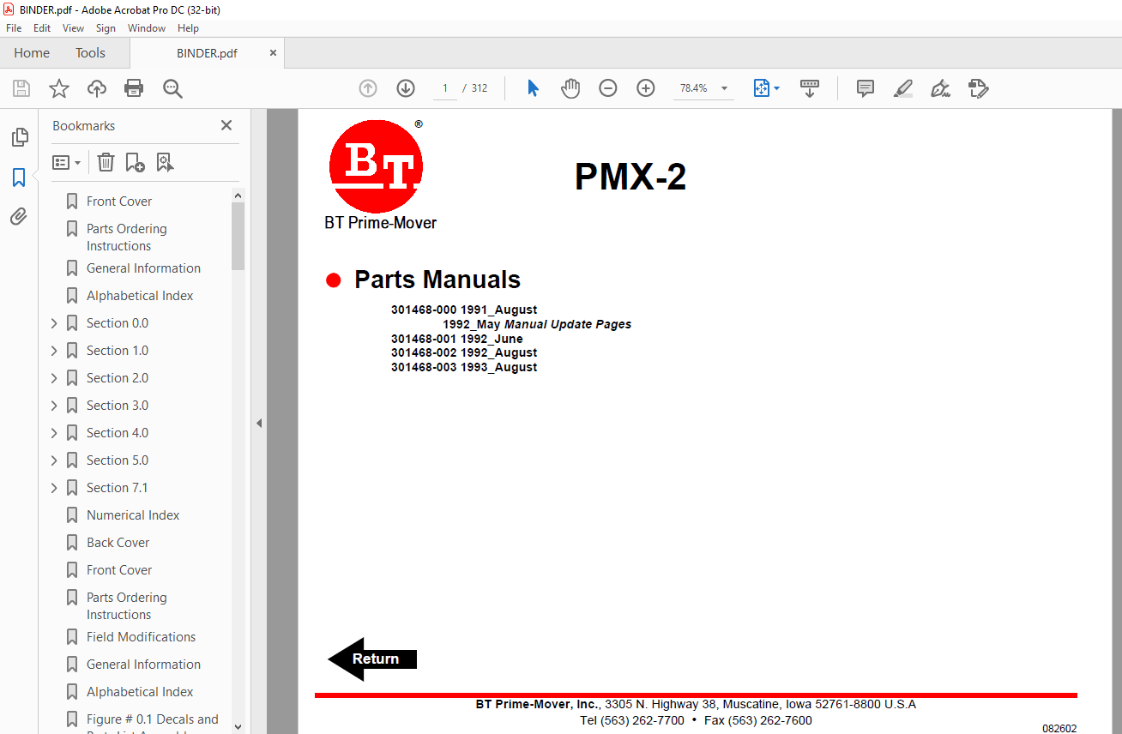Click the 301468-003 1993_August manual link

click(464, 367)
